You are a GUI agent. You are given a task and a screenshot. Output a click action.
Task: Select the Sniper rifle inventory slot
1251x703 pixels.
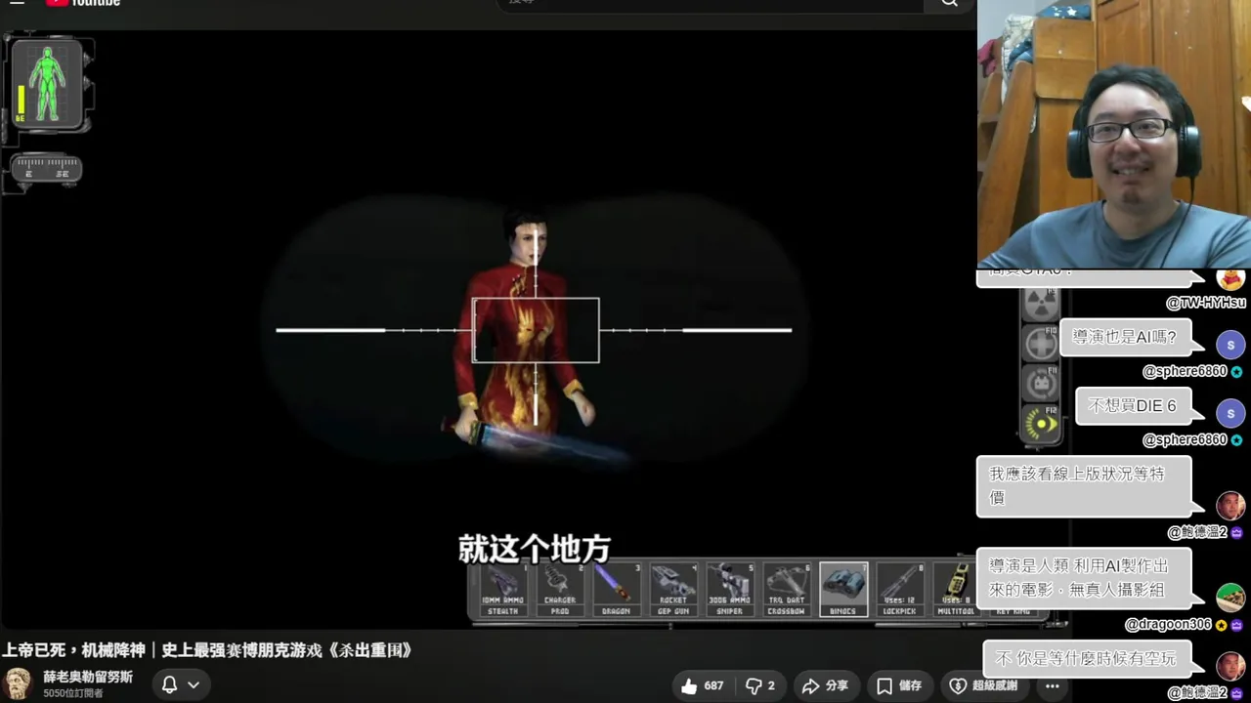point(730,590)
